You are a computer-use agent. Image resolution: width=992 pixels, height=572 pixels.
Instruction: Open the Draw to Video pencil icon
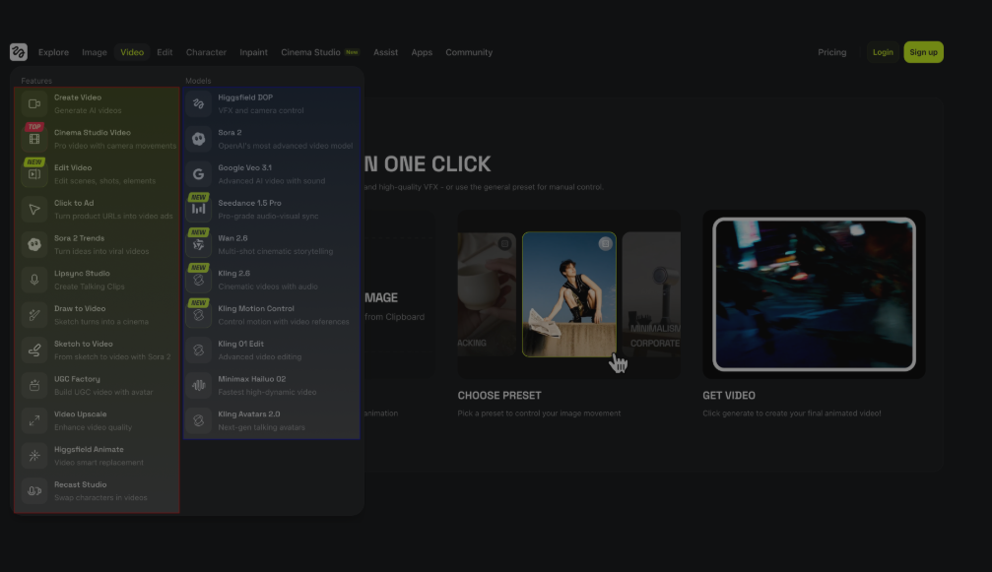click(x=34, y=315)
